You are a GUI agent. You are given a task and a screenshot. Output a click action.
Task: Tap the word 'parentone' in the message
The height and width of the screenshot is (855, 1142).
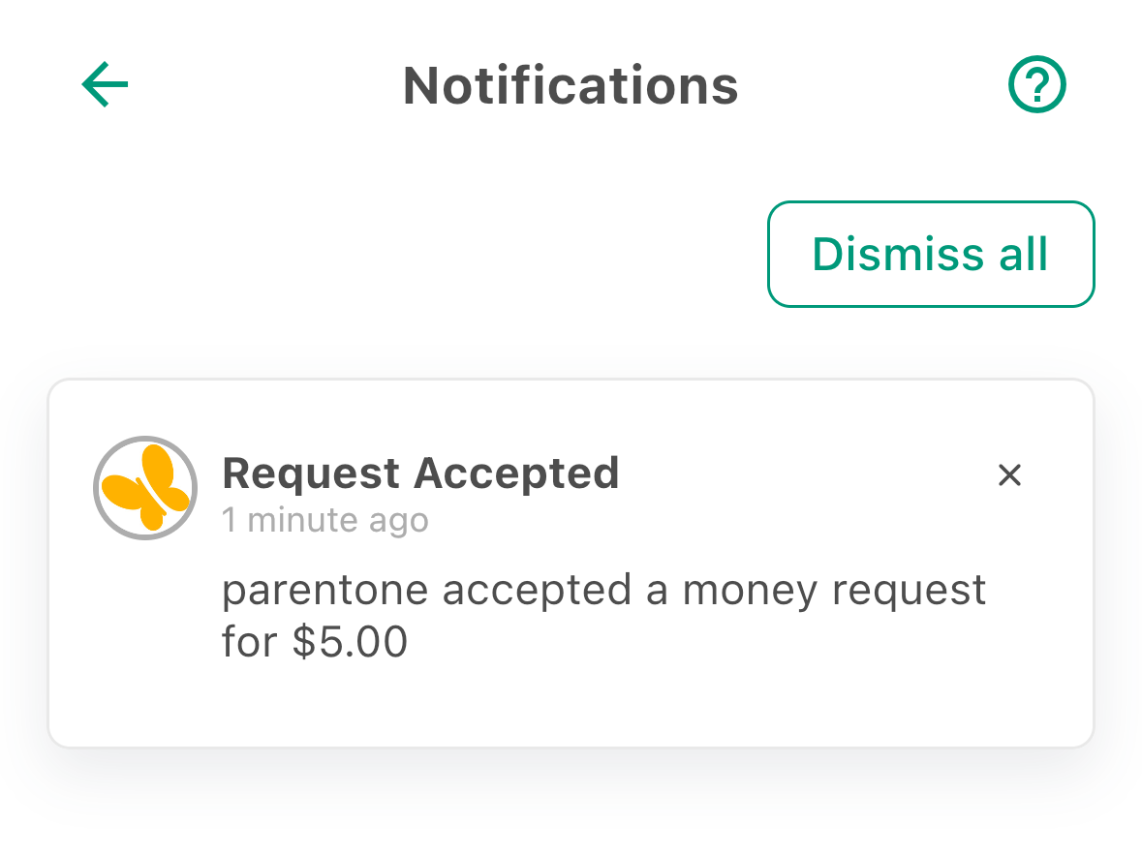point(325,592)
